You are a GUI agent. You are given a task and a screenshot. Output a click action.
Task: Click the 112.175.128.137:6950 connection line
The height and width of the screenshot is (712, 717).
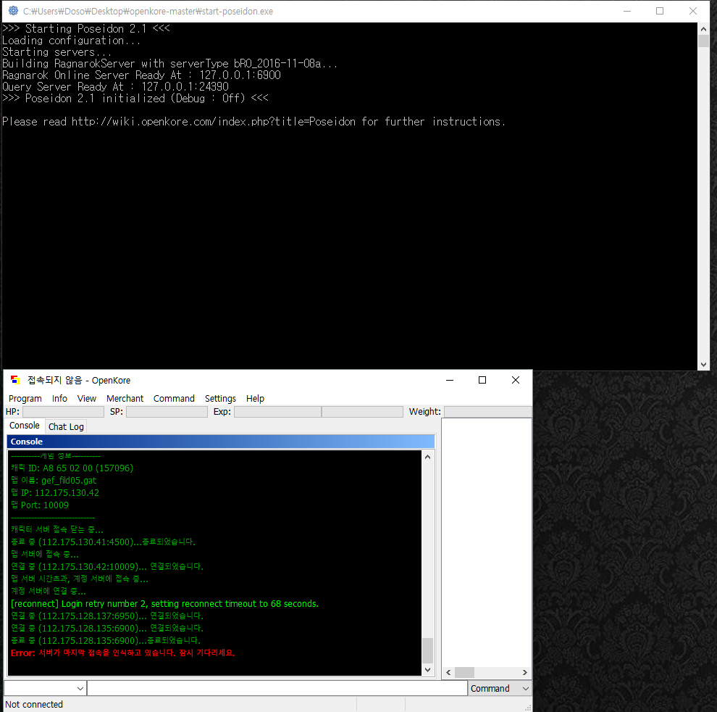tap(107, 616)
